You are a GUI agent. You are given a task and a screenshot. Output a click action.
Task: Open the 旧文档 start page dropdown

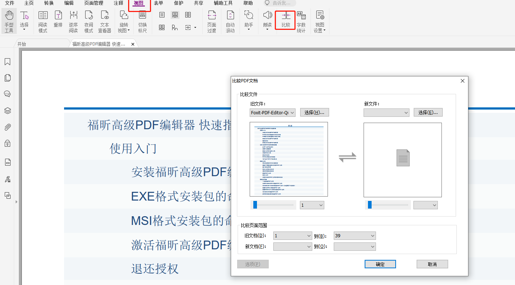(292, 235)
